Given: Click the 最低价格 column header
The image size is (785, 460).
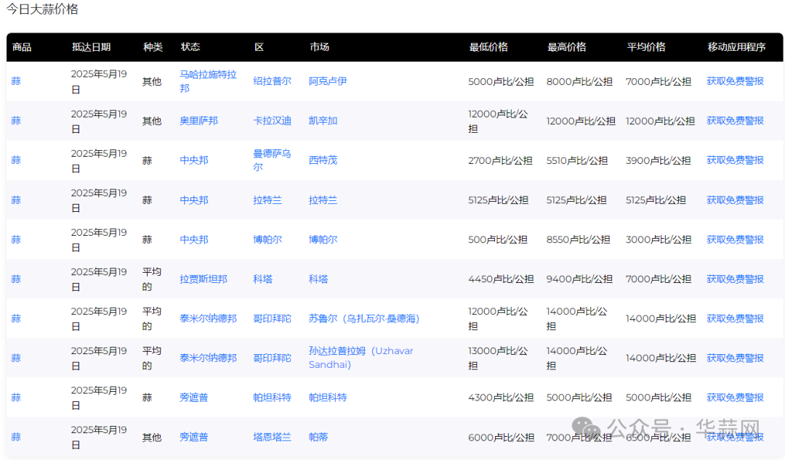Looking at the screenshot, I should pos(488,47).
